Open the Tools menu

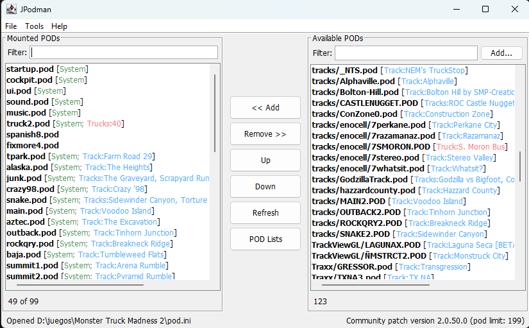point(34,26)
